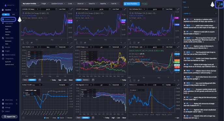224x121 pixels.
Task: Open Forwards dropdown on USGC 10 Diff chart
Action: click(x=63, y=85)
